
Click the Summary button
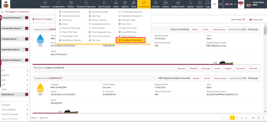181,68
